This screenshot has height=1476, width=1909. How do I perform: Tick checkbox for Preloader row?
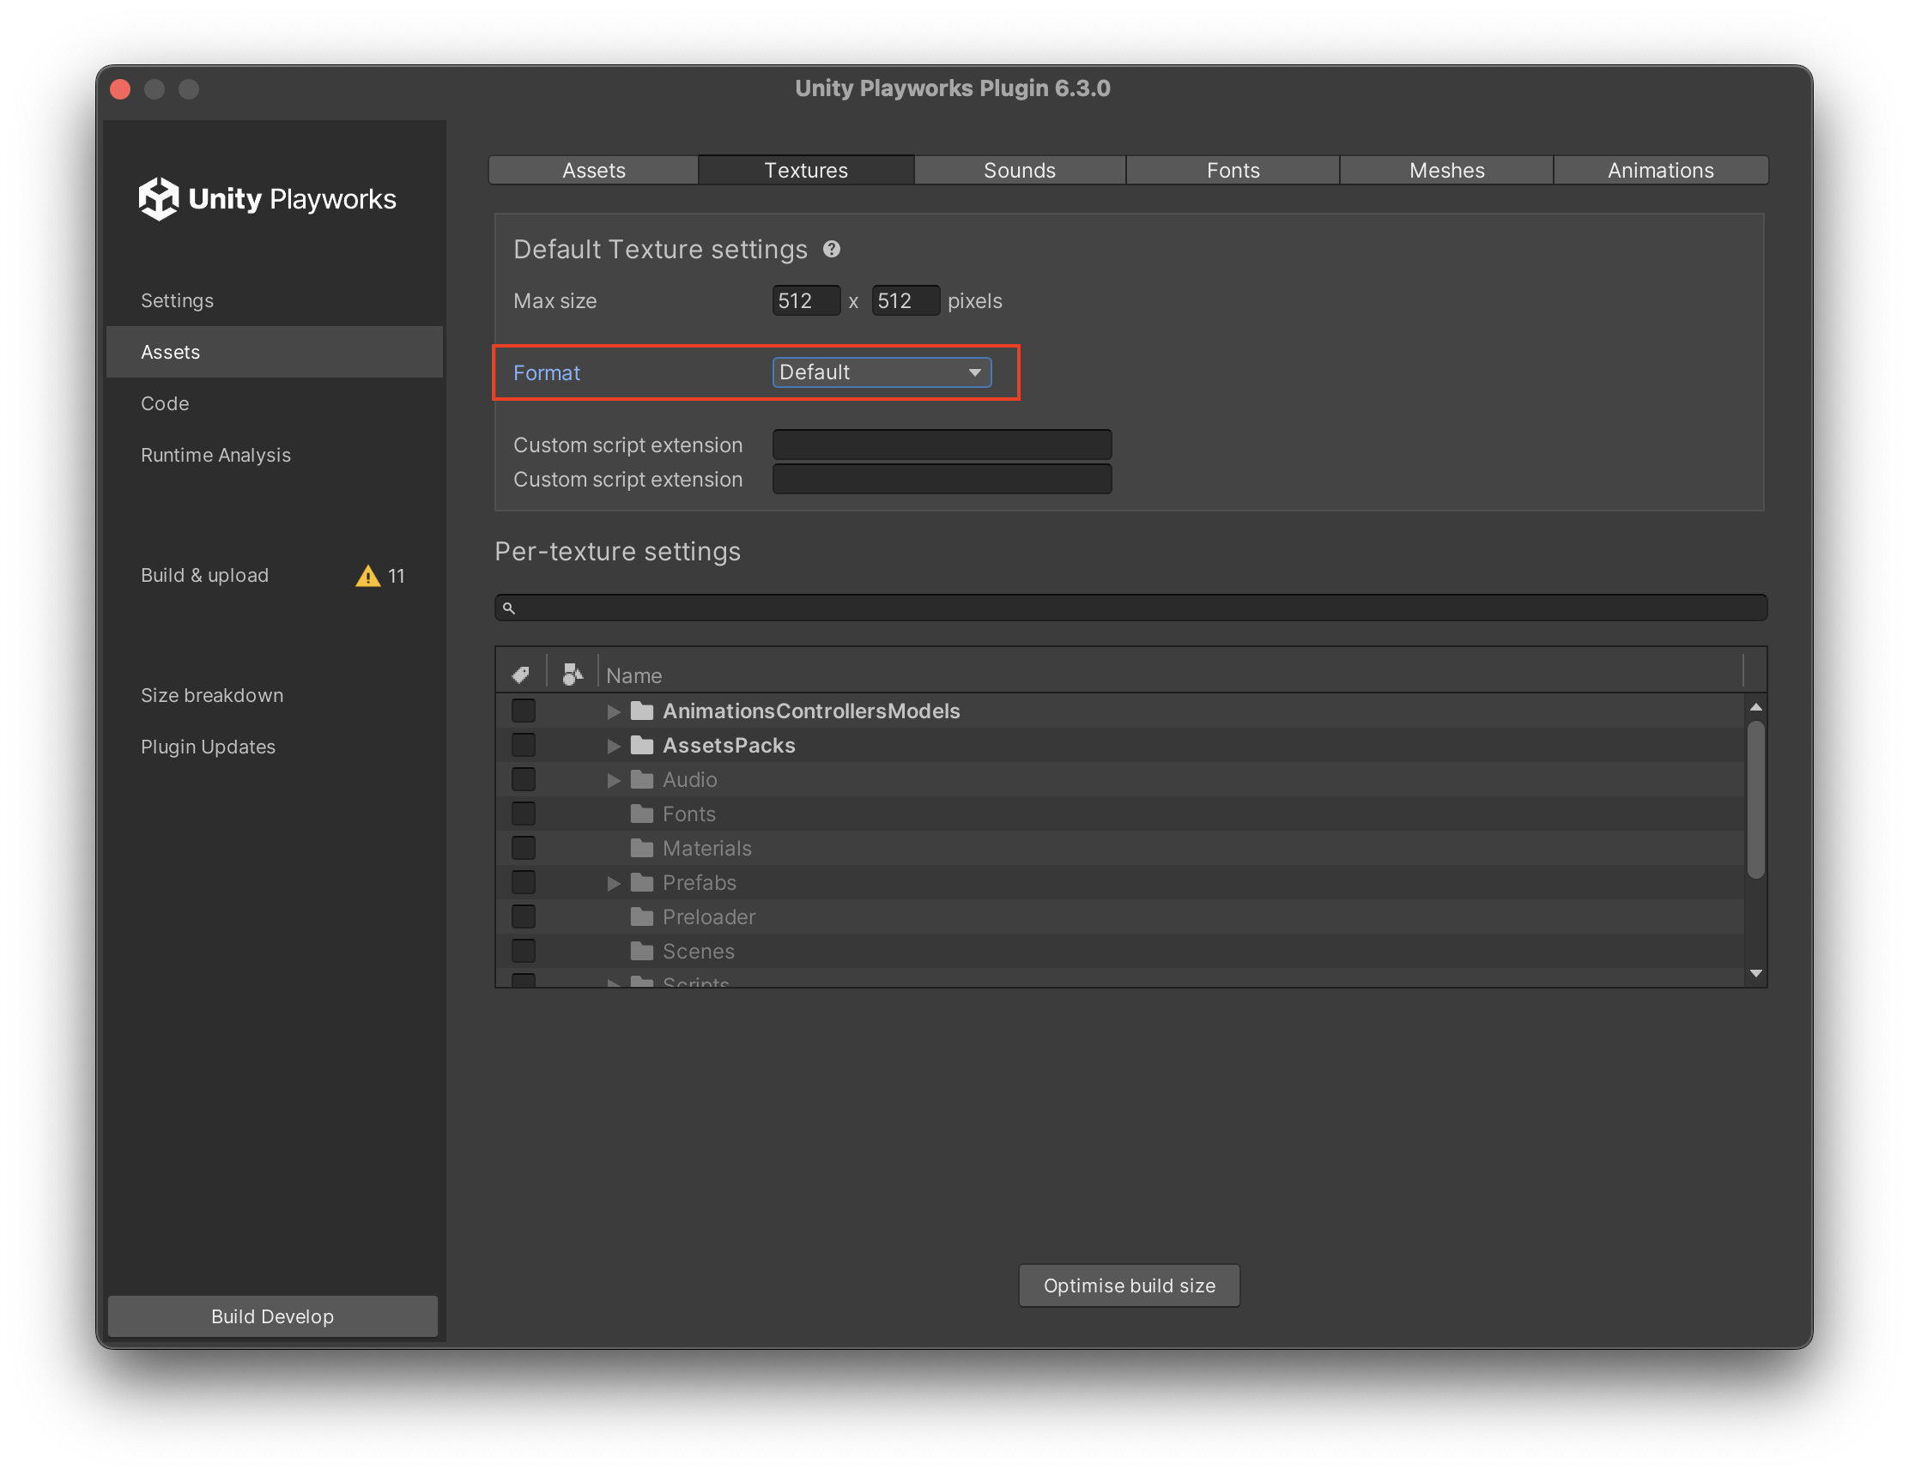pyautogui.click(x=524, y=916)
